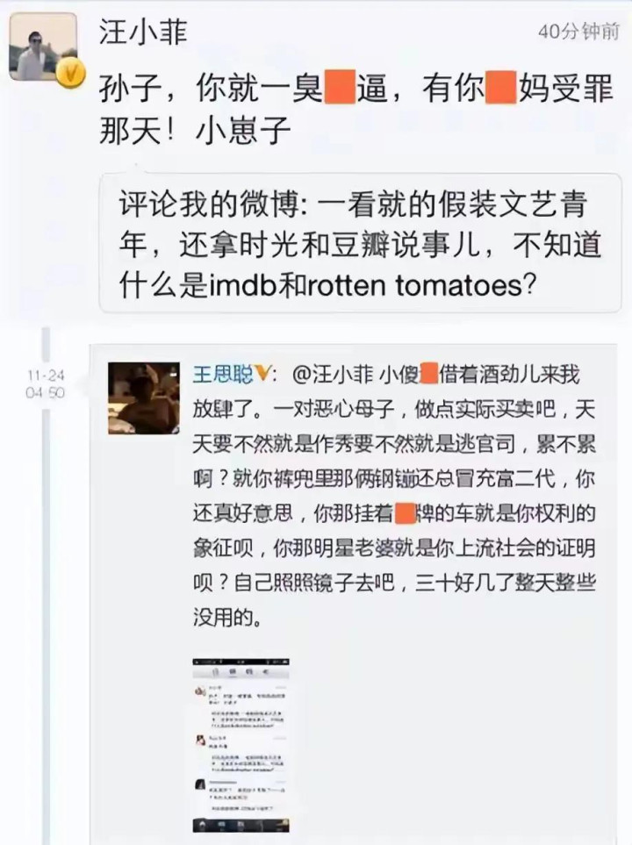The image size is (632, 845).
Task: Click the 40分钟前 timestamp
Action: (x=578, y=32)
